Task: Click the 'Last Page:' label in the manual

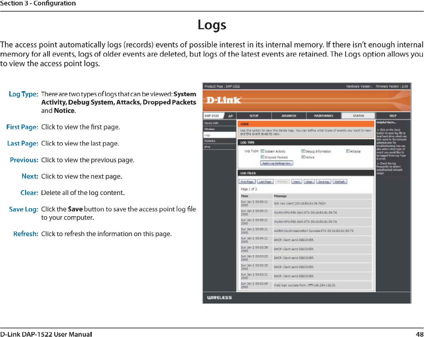Action: click(x=23, y=143)
